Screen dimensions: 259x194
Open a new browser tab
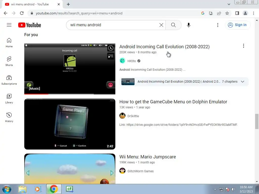(x=68, y=4)
